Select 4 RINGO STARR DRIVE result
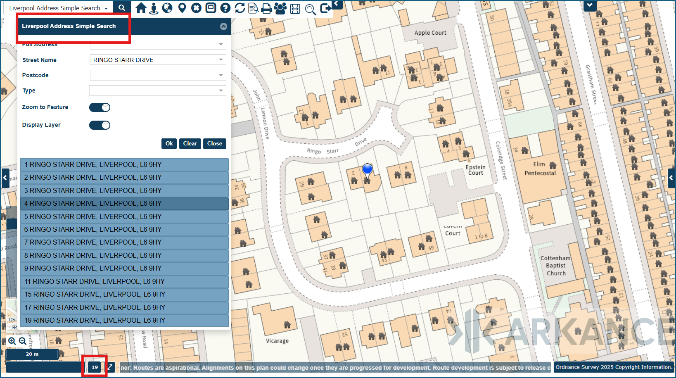 (124, 203)
